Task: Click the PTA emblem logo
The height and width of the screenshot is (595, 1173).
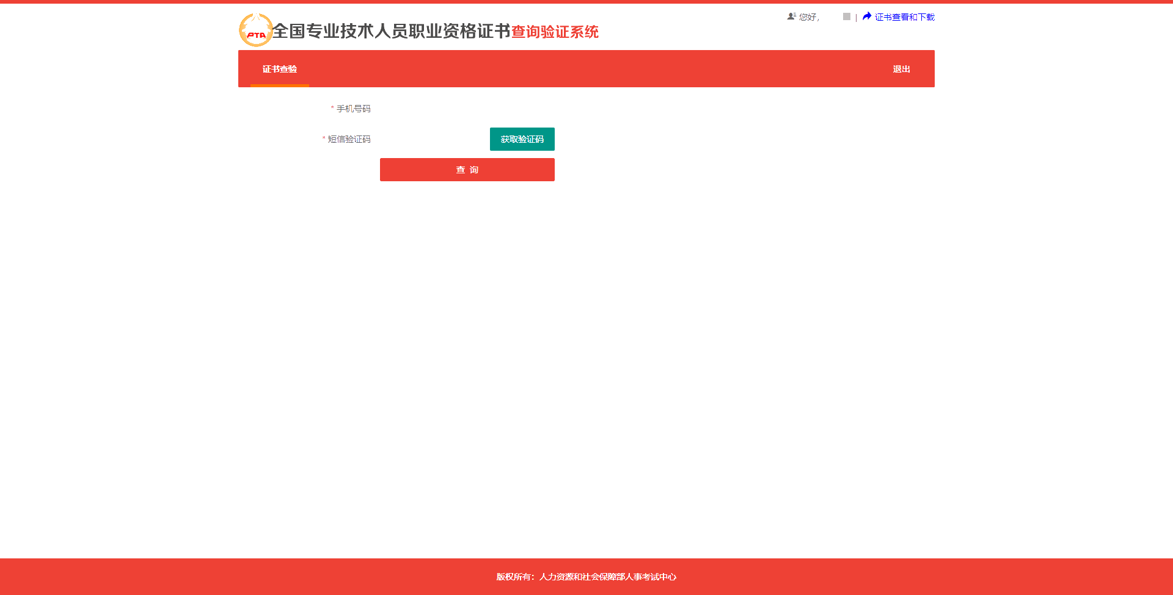Action: point(255,31)
